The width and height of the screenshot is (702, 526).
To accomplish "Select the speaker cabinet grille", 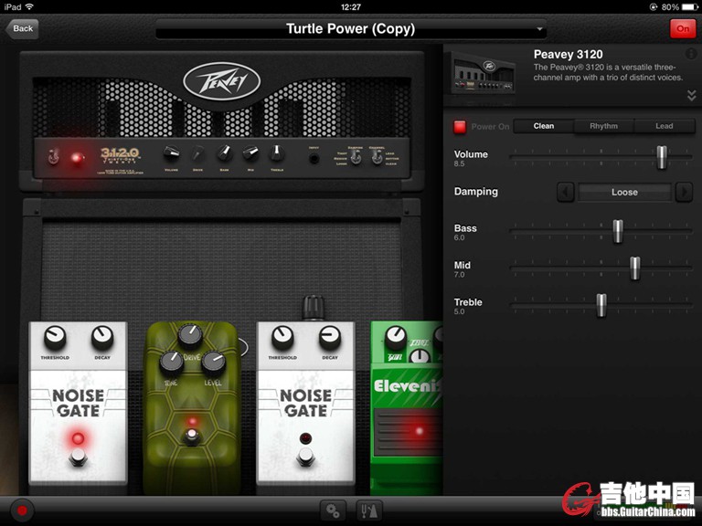I will pyautogui.click(x=221, y=268).
